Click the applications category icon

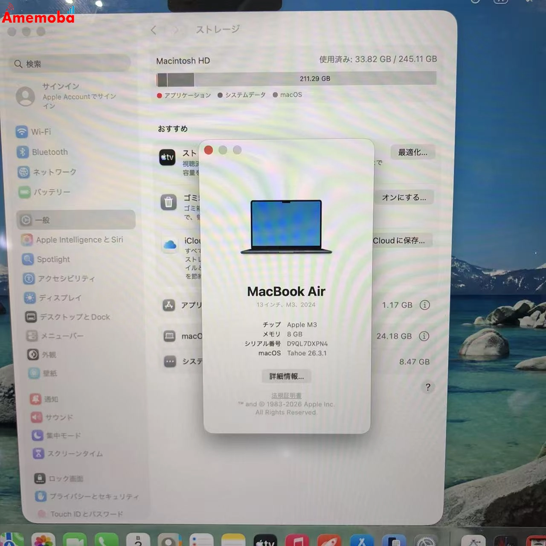(169, 305)
